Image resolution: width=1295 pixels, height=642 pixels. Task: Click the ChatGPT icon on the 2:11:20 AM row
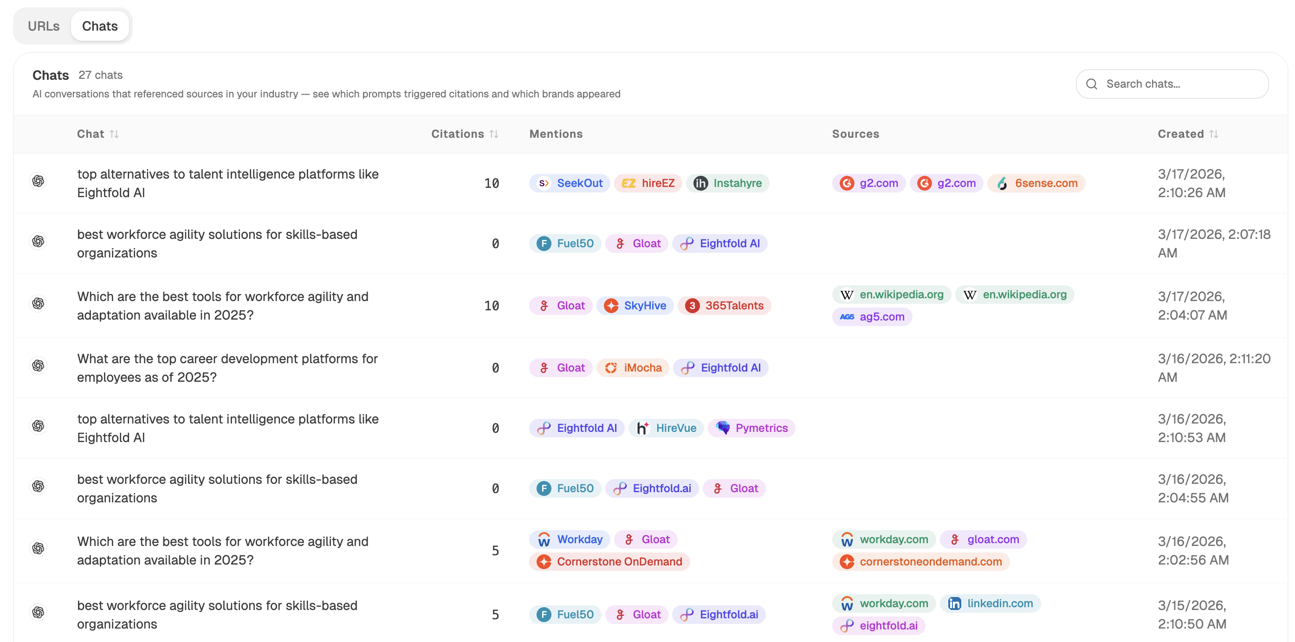[38, 366]
